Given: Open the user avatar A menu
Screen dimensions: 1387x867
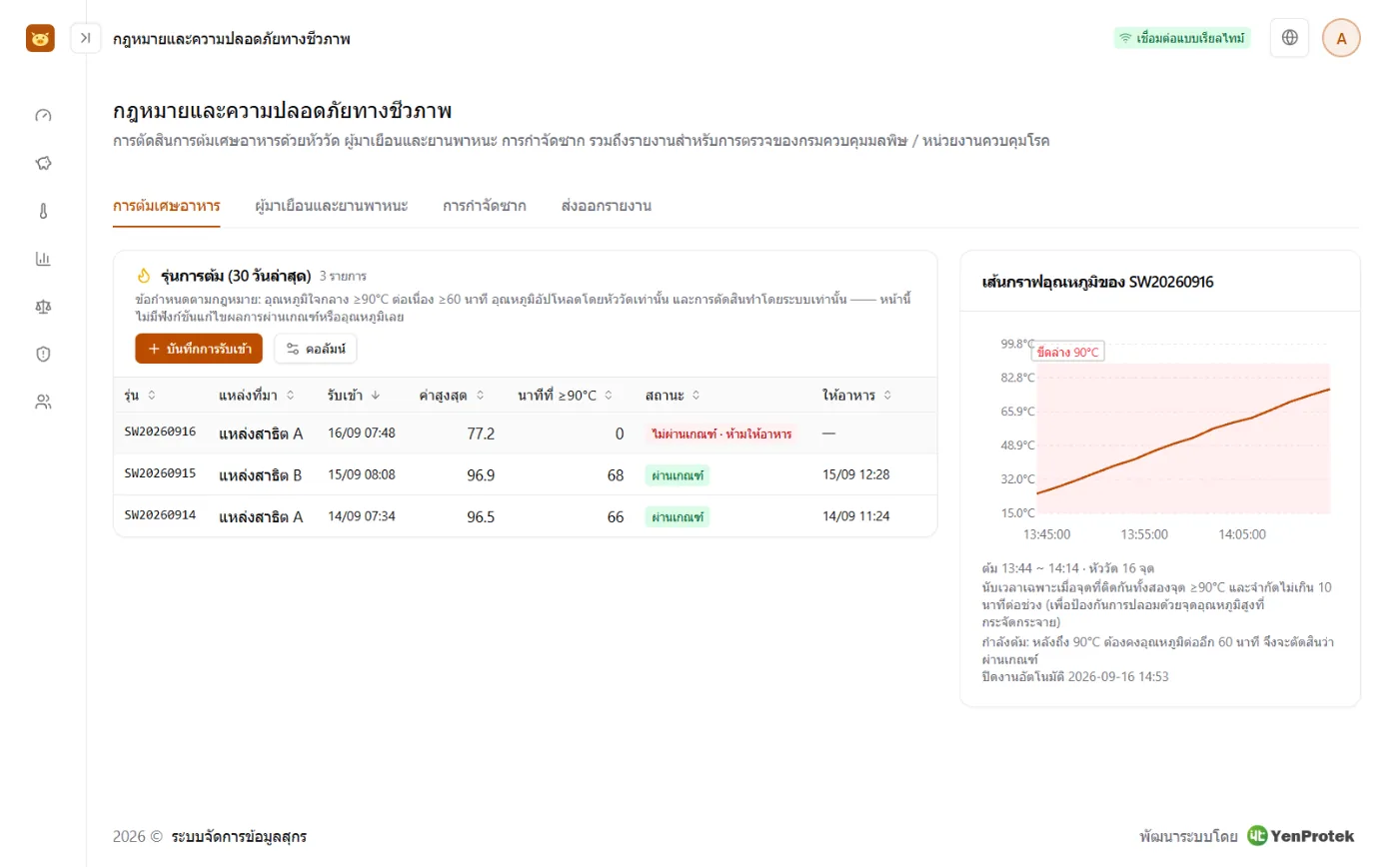Looking at the screenshot, I should [x=1341, y=38].
